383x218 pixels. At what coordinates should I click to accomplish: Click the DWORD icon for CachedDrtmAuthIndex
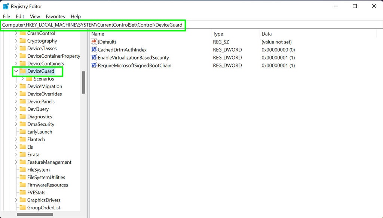tap(94, 49)
